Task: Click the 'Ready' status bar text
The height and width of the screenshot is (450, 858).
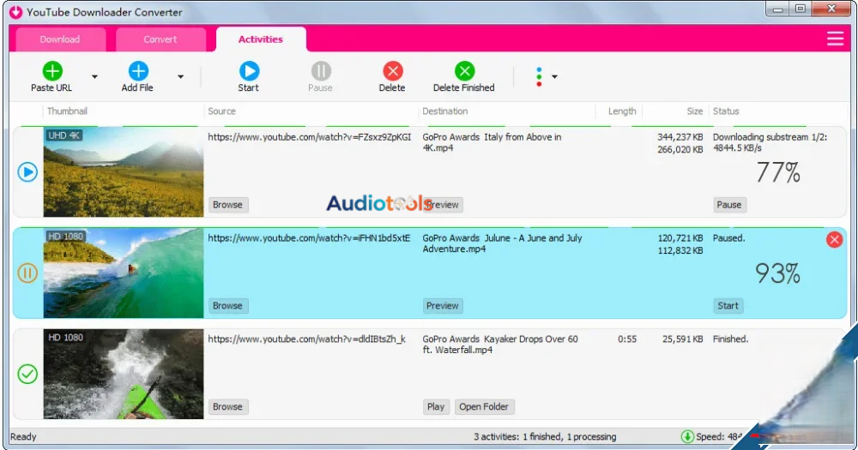Action: [23, 437]
